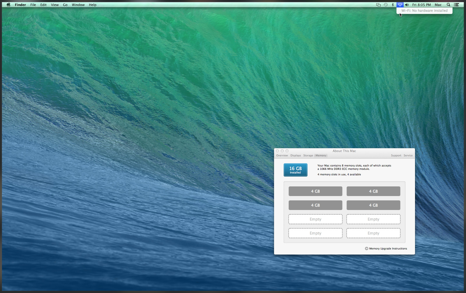Open the Time Machine menu bar icon
Screen dimensions: 466x293
coord(386,5)
